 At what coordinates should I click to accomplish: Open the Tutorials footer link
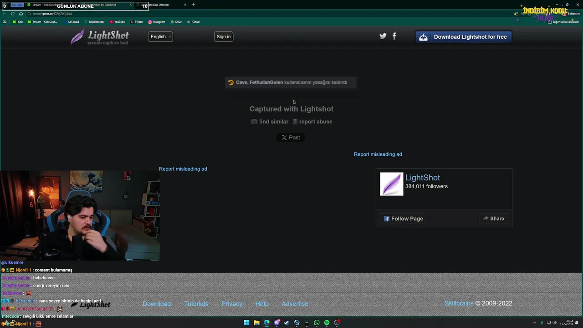196,304
